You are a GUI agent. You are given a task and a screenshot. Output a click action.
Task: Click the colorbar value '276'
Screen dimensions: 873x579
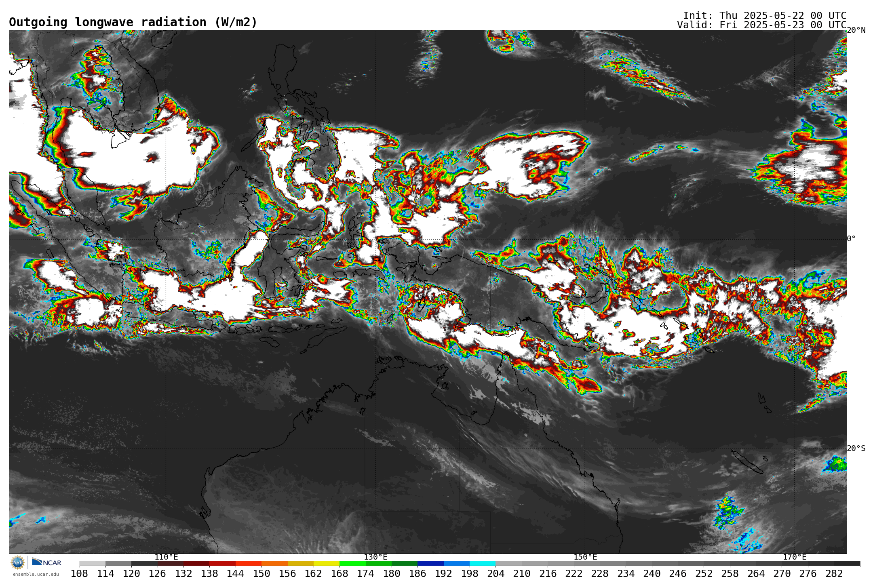808,574
